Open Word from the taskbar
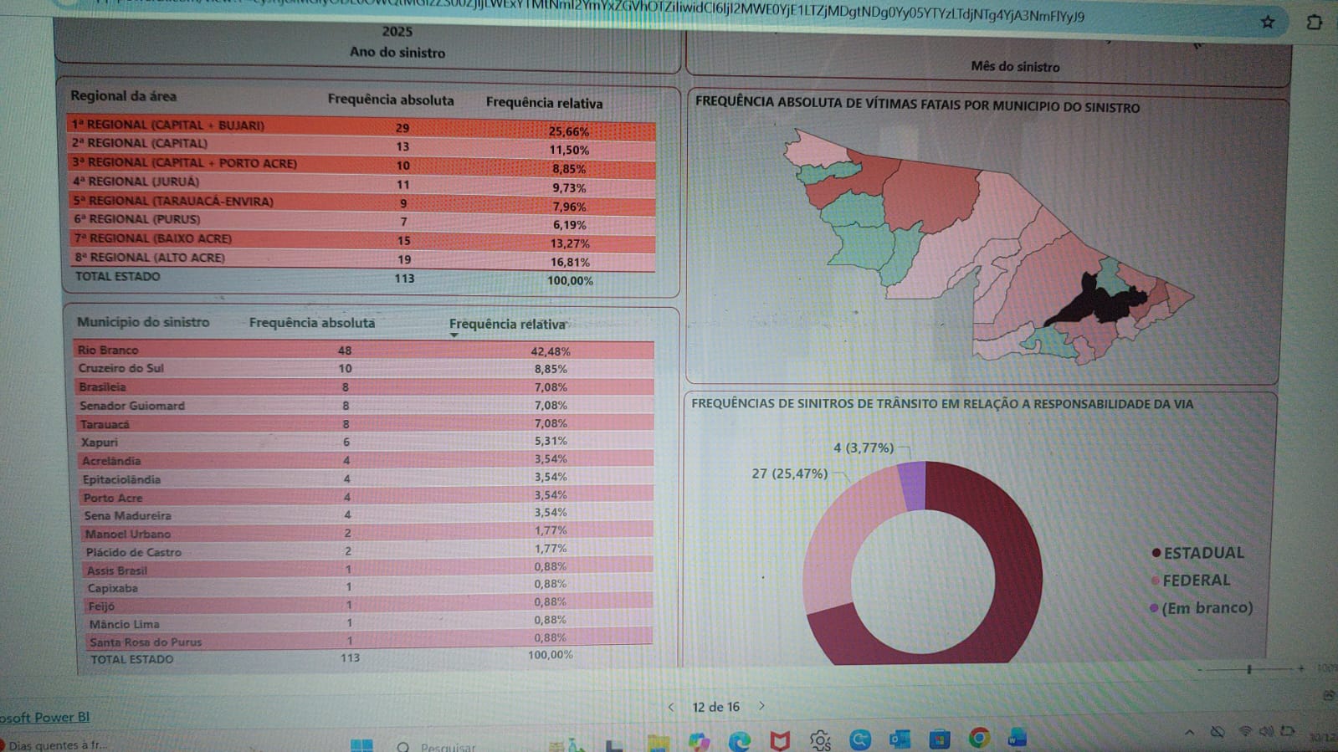Image resolution: width=1338 pixels, height=752 pixels. 1018,738
